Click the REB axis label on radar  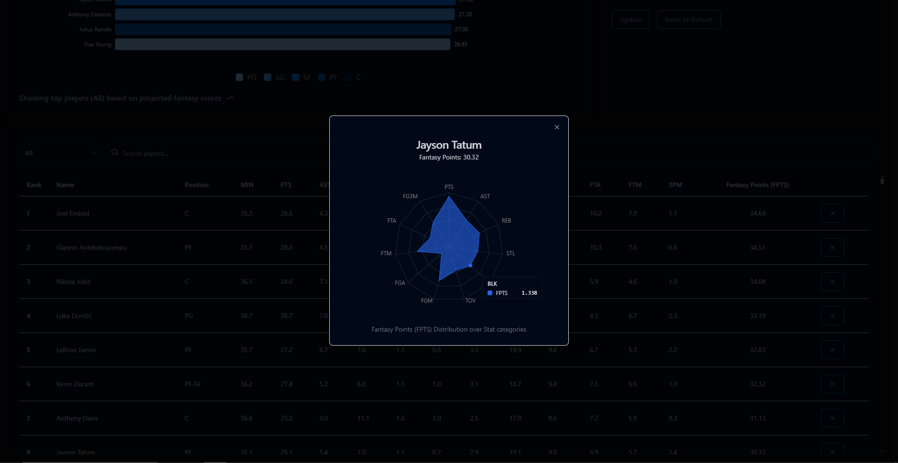coord(506,221)
